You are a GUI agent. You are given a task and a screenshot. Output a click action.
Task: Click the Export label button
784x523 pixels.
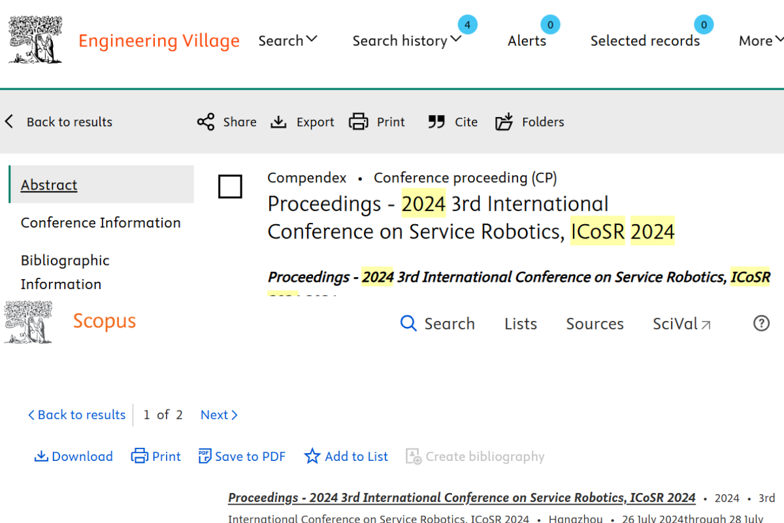pos(315,122)
